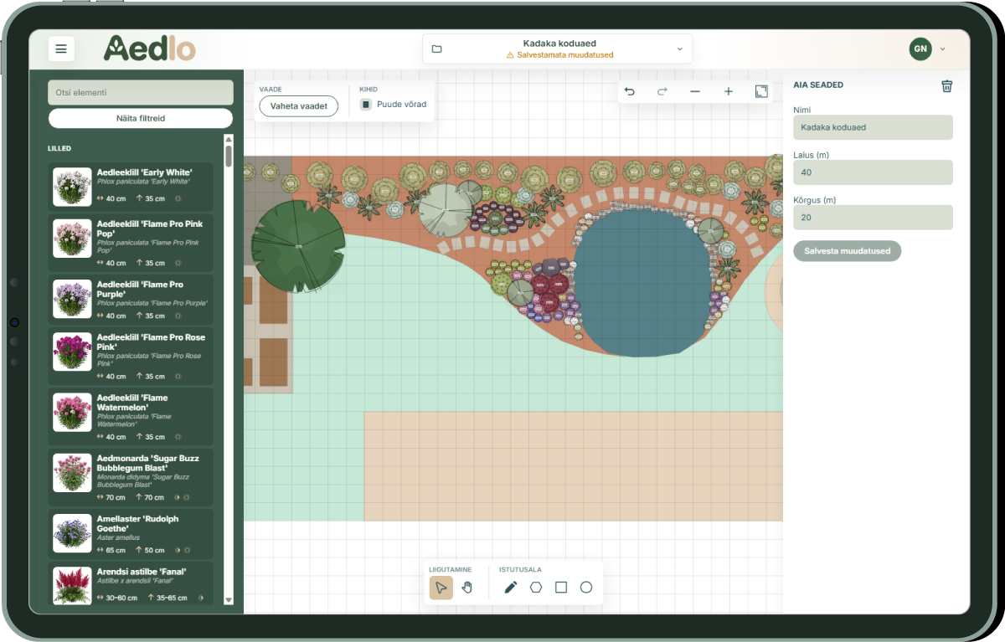The image size is (1005, 642).
Task: Show filters with Näita filtreid
Action: tap(141, 118)
